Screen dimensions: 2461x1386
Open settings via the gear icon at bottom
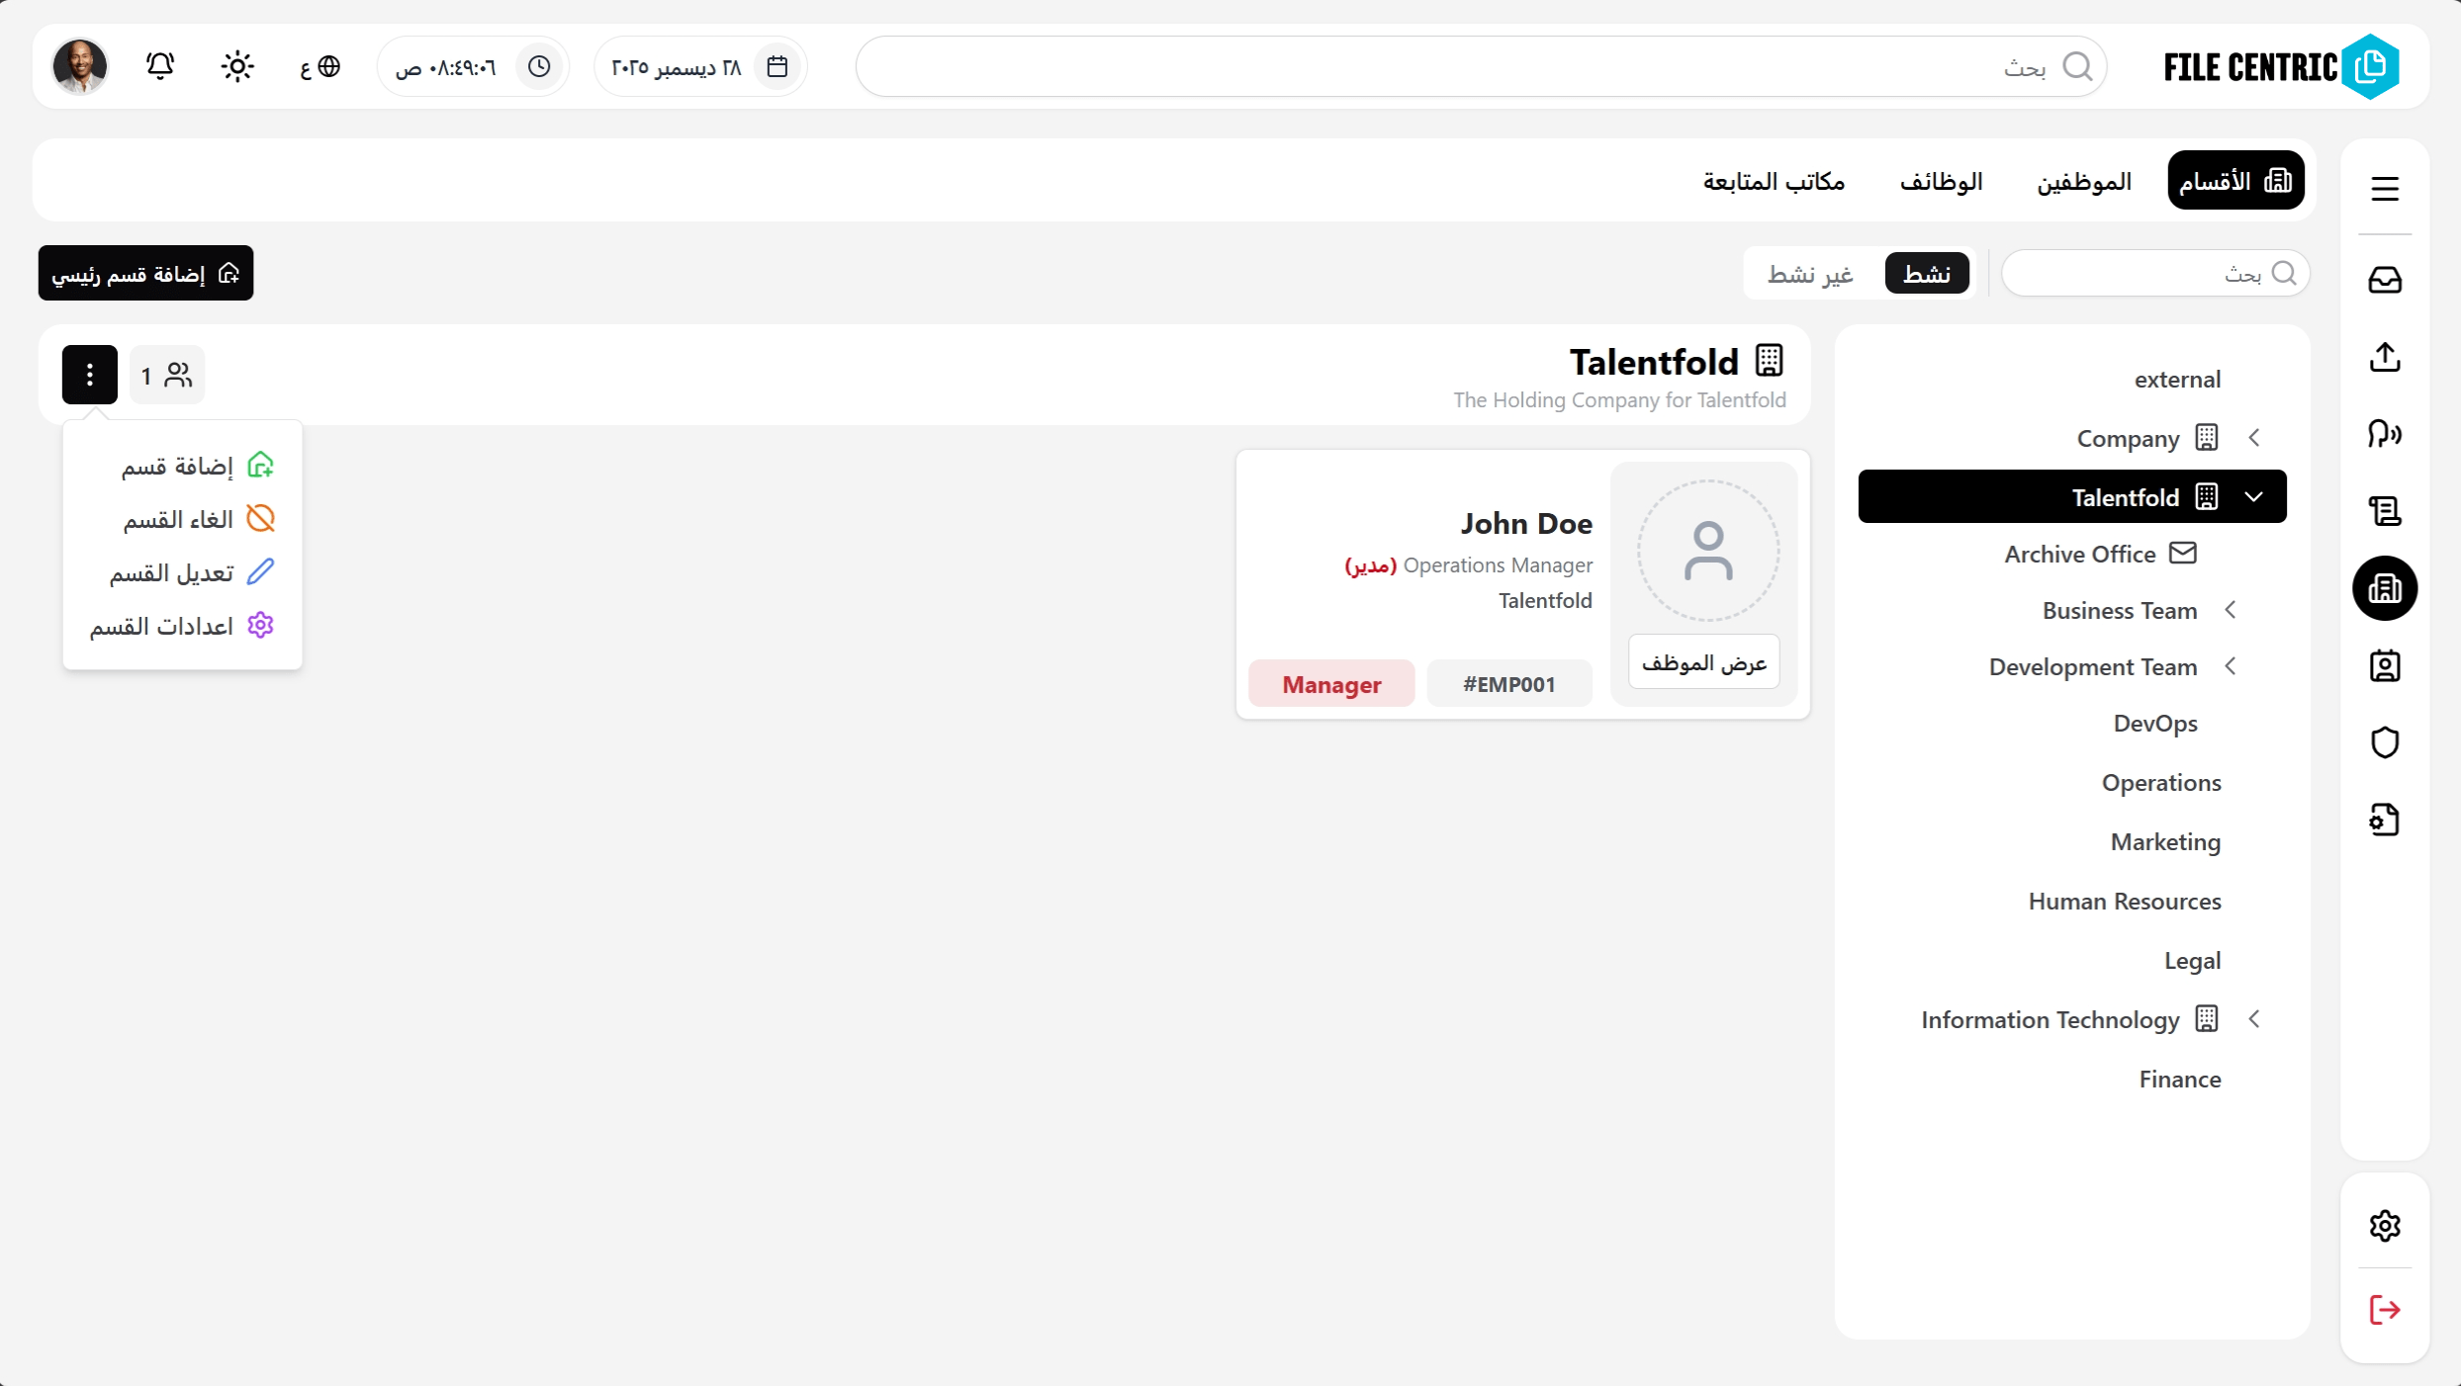(2384, 1225)
